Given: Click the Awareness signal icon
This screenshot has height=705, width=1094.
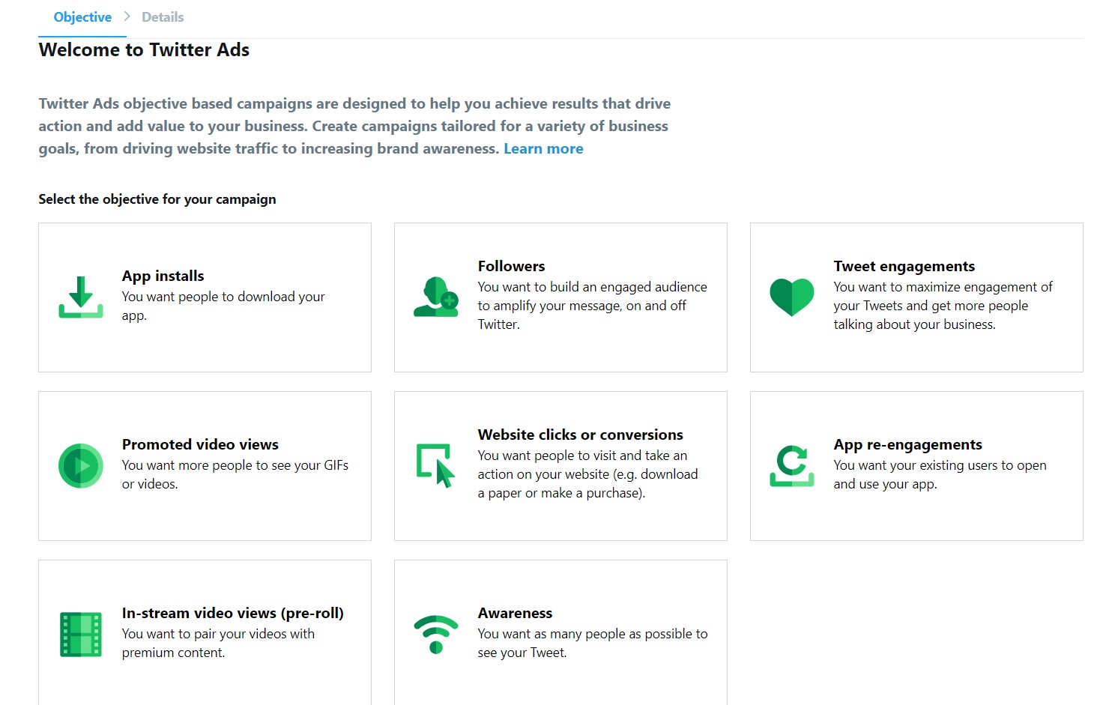Looking at the screenshot, I should (x=436, y=635).
